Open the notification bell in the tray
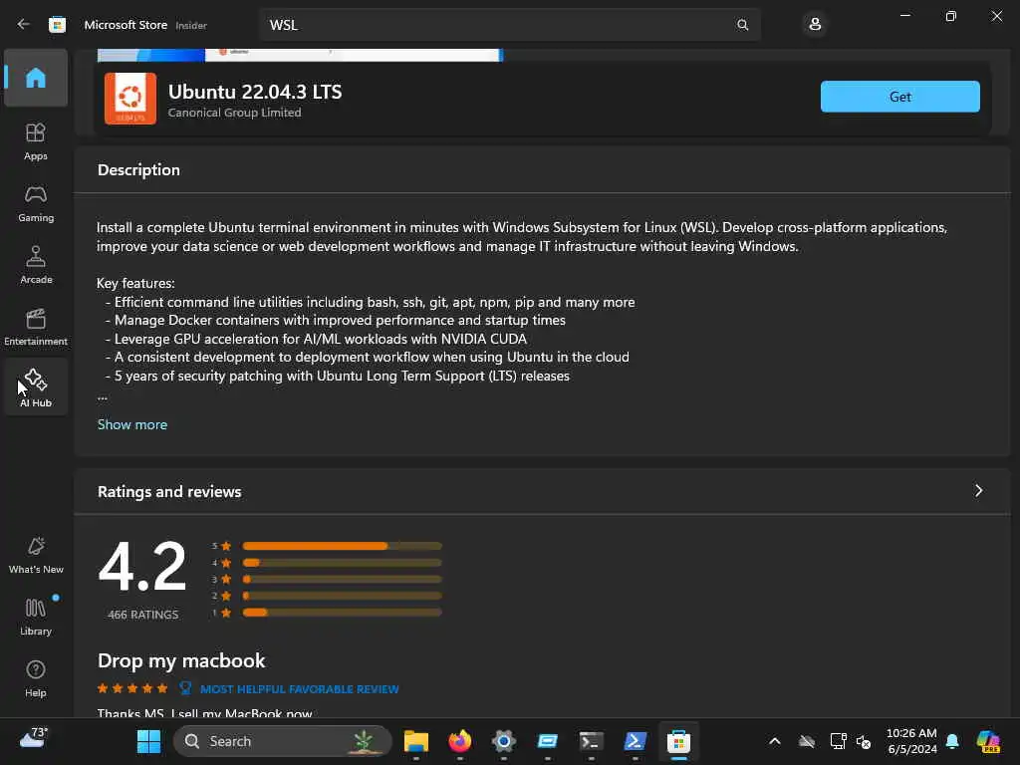 tap(952, 741)
